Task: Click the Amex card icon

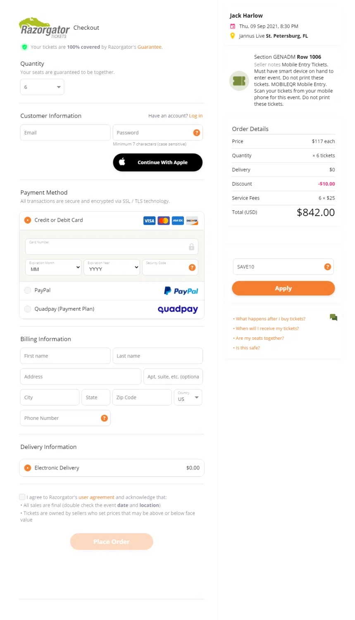Action: 178,221
